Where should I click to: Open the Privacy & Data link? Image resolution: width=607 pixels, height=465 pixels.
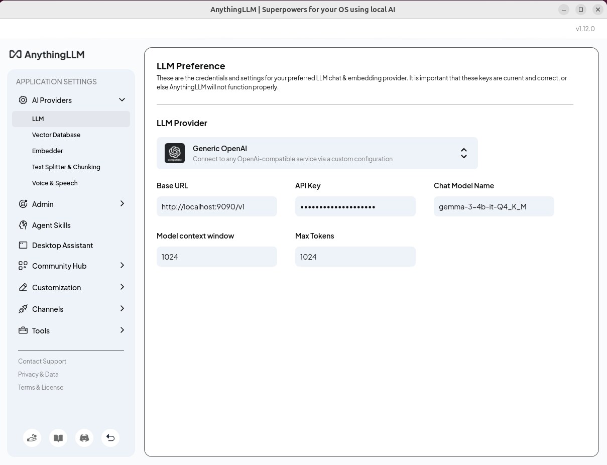(x=38, y=374)
